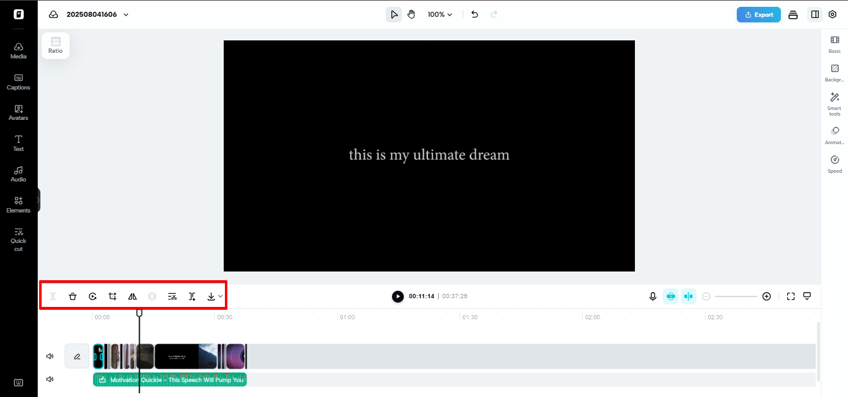
Task: Open the Background properties tab
Action: pyautogui.click(x=834, y=73)
